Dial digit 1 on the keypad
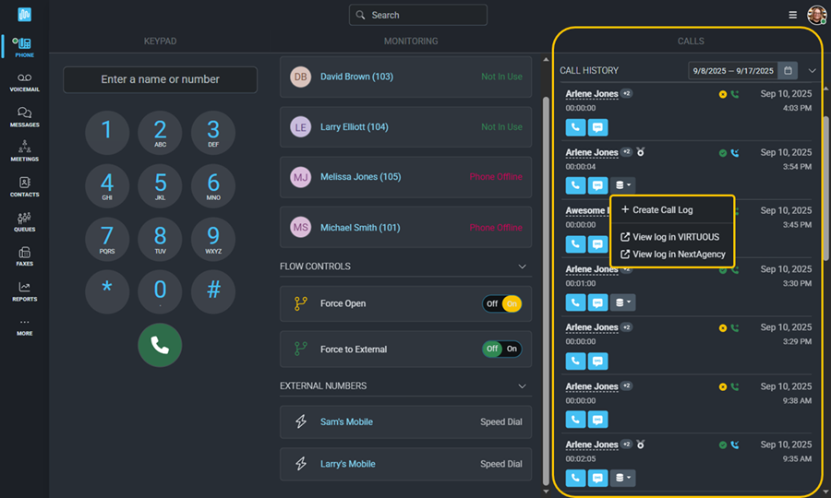The height and width of the screenshot is (498, 831). [106, 132]
